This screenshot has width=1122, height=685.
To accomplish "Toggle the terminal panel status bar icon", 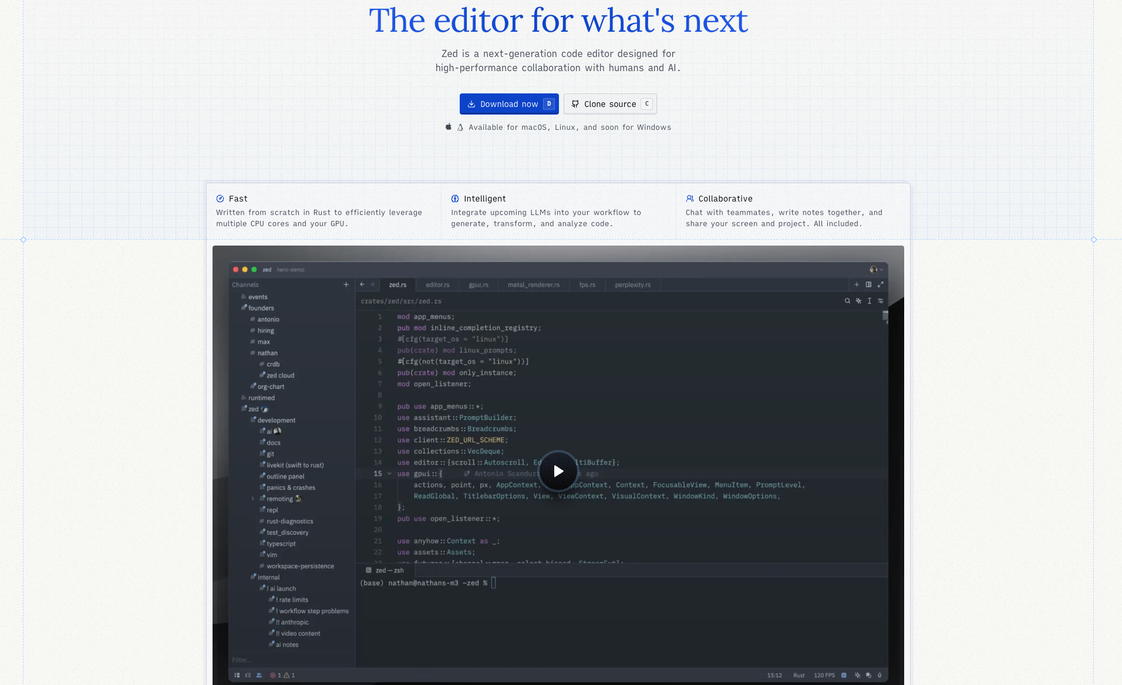I will 844,675.
